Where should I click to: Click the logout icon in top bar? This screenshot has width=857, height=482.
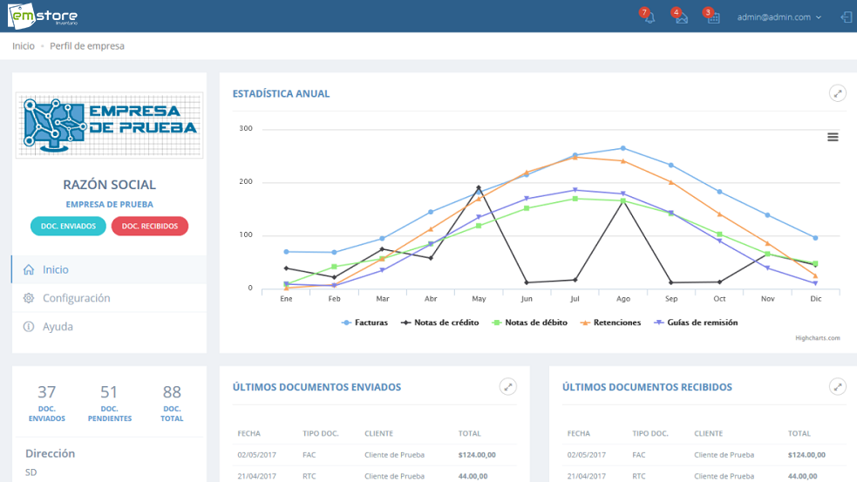[x=846, y=17]
